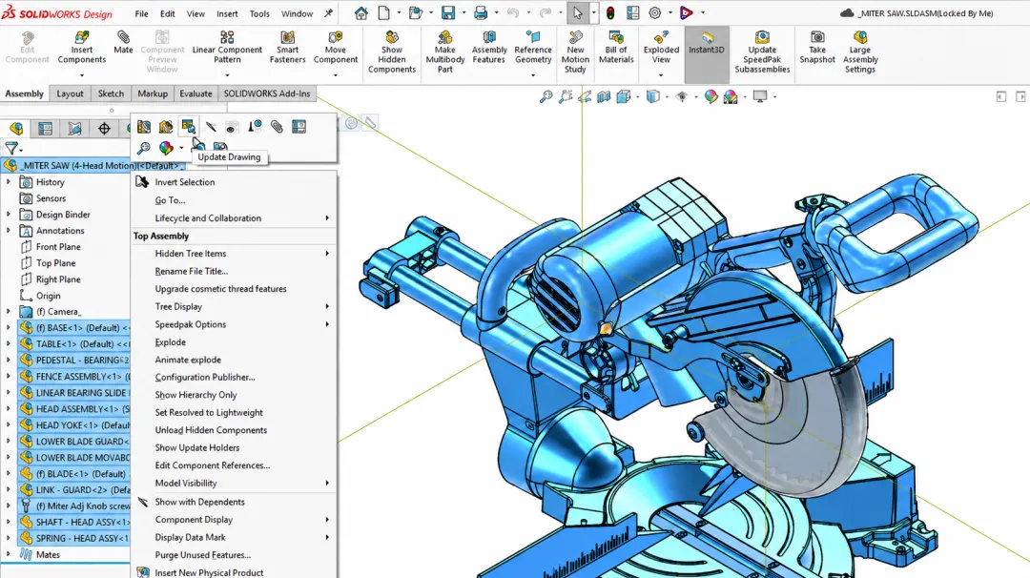Open Reference Geometry tool

tap(533, 48)
